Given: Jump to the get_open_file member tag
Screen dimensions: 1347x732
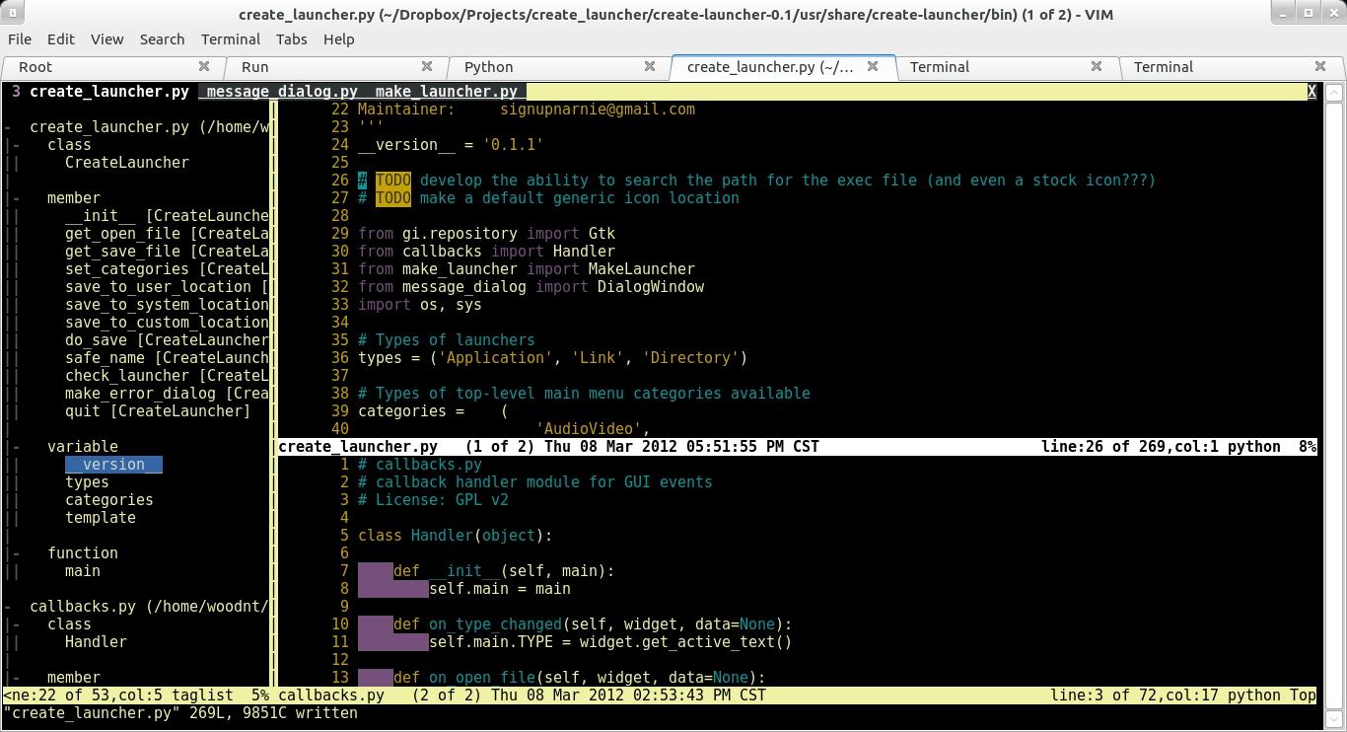Looking at the screenshot, I should tap(167, 233).
